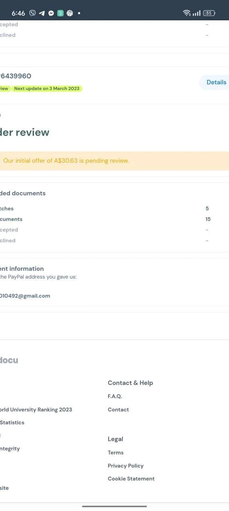This screenshot has height=511, width=229.
Task: Tap the documents count value 15
Action: [208, 219]
